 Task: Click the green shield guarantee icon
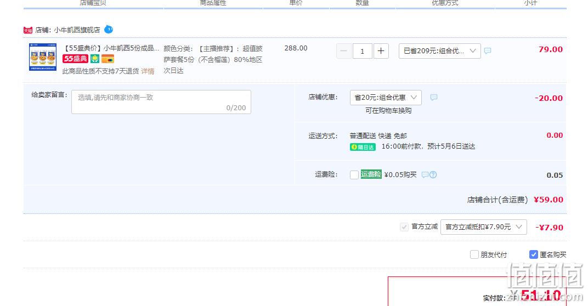click(x=95, y=59)
